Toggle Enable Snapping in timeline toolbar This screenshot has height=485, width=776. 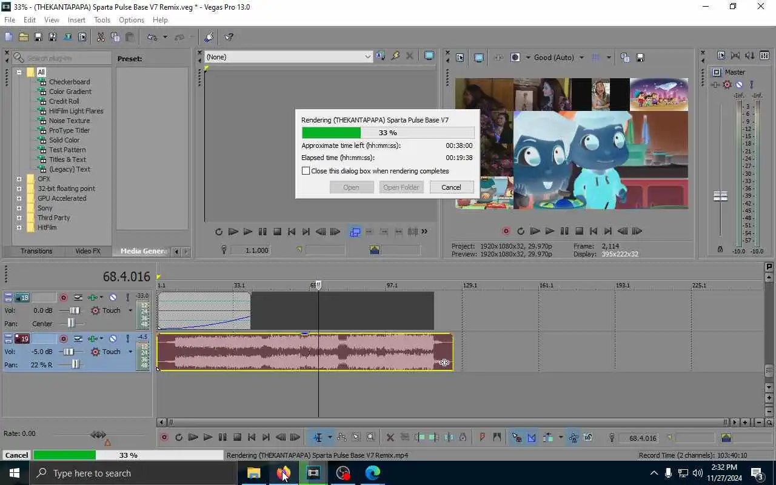click(517, 437)
